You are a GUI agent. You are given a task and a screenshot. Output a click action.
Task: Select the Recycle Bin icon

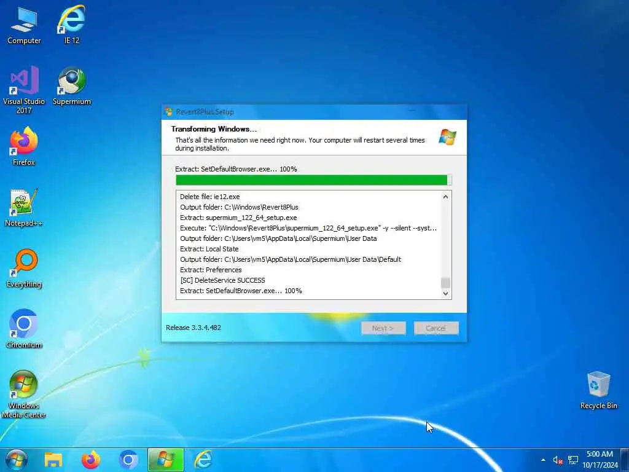(598, 390)
